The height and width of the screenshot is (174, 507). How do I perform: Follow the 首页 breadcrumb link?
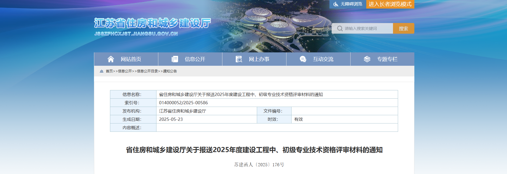click(109, 71)
